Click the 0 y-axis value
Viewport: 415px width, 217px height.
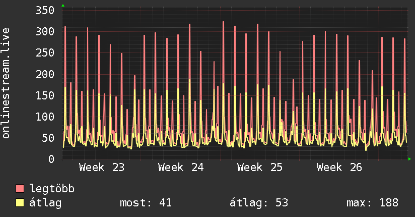point(51,159)
